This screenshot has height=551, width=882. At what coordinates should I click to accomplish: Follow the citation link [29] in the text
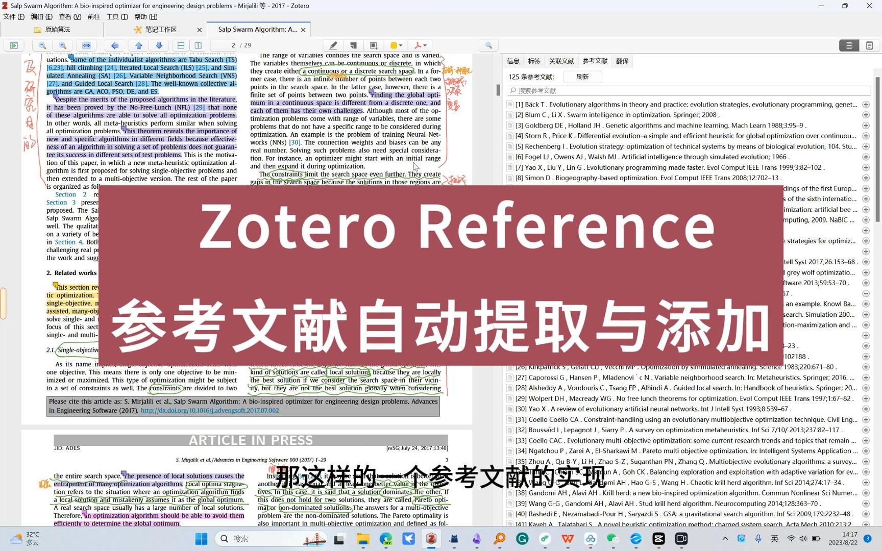pyautogui.click(x=199, y=108)
